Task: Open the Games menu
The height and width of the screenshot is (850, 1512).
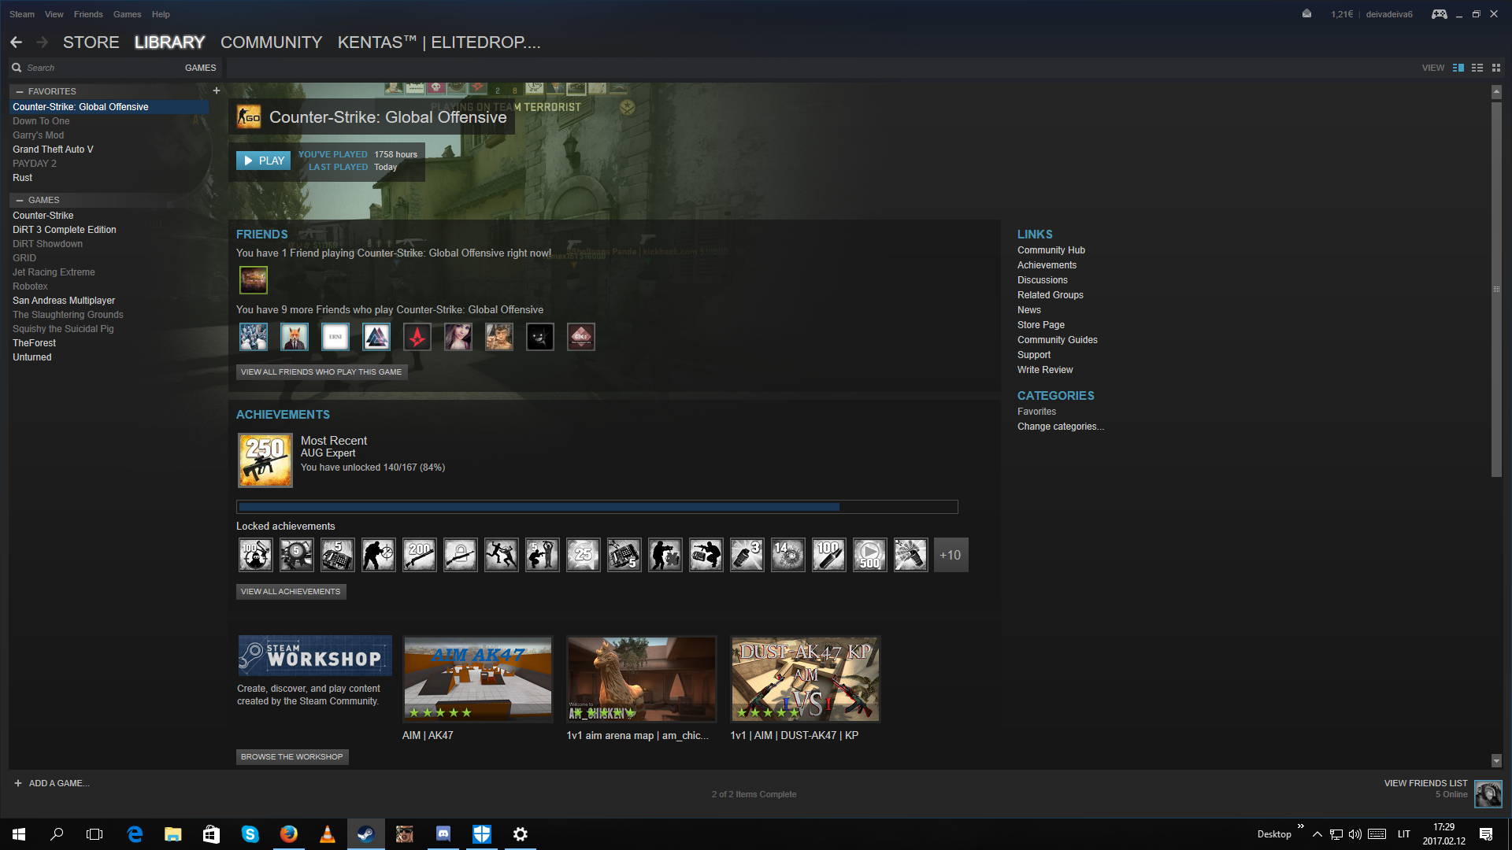Action: 127,14
